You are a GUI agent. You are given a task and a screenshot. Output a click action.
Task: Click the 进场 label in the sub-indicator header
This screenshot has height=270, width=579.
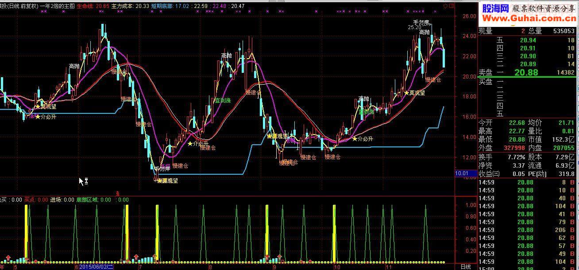coord(55,200)
